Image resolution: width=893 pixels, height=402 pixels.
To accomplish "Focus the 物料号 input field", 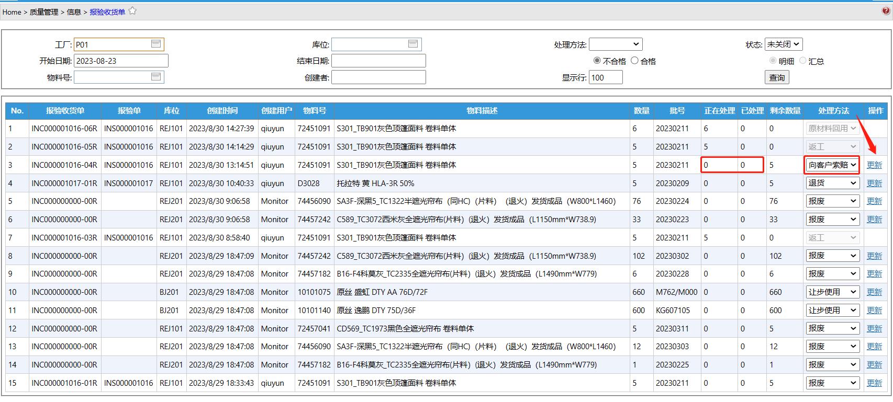I will point(119,77).
